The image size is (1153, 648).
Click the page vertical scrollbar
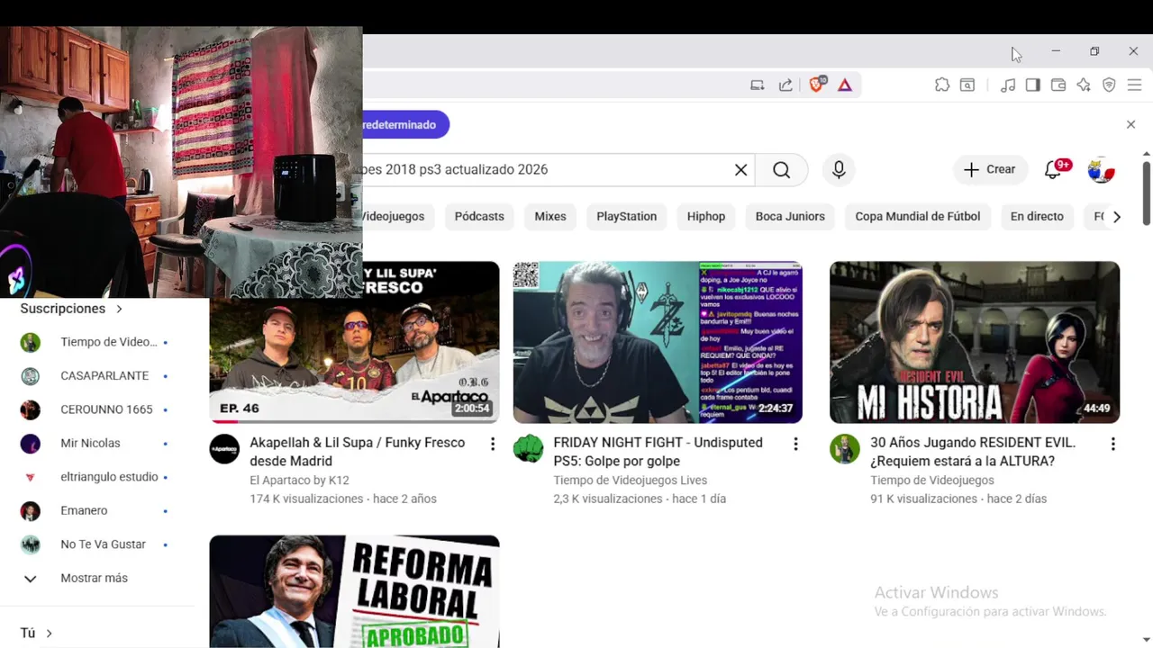click(1146, 193)
